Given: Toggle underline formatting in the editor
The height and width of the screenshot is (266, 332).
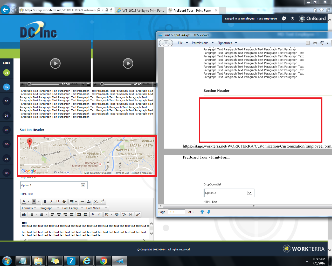Looking at the screenshot, I should pos(58,202).
